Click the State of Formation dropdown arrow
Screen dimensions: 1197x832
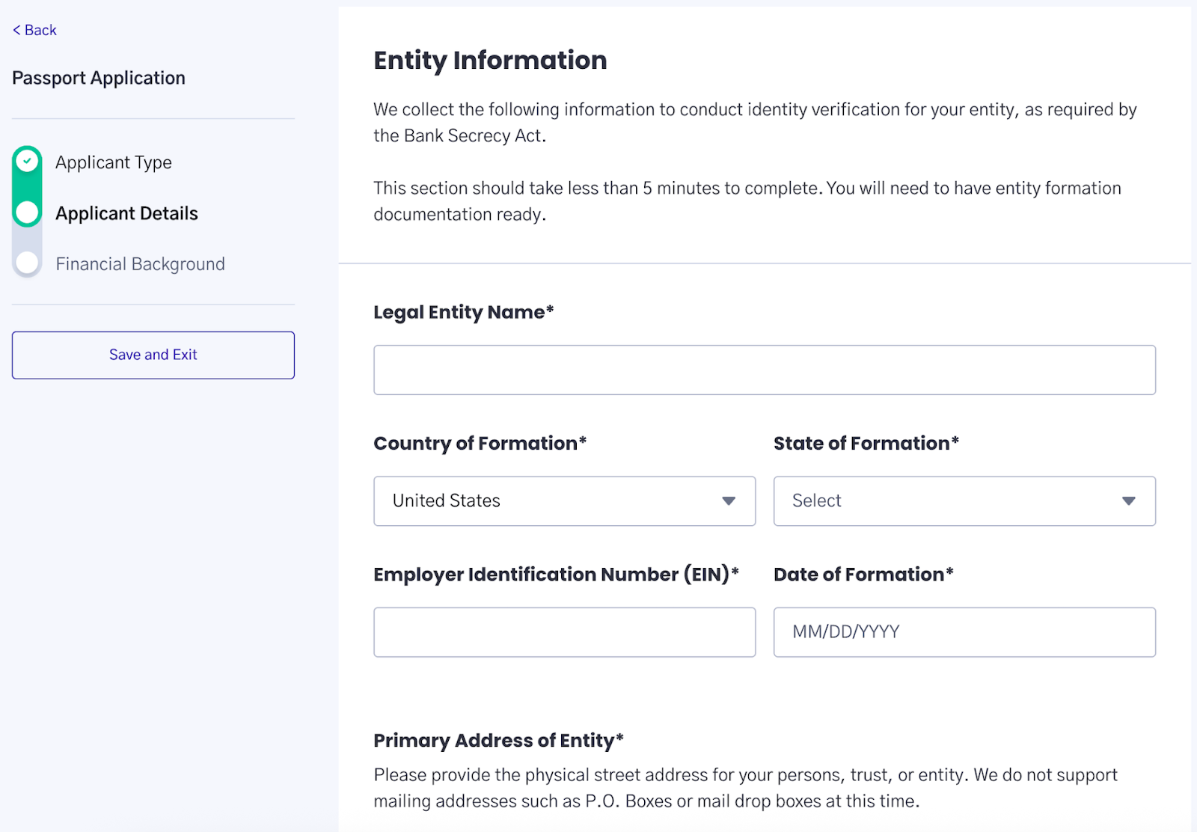(1129, 501)
